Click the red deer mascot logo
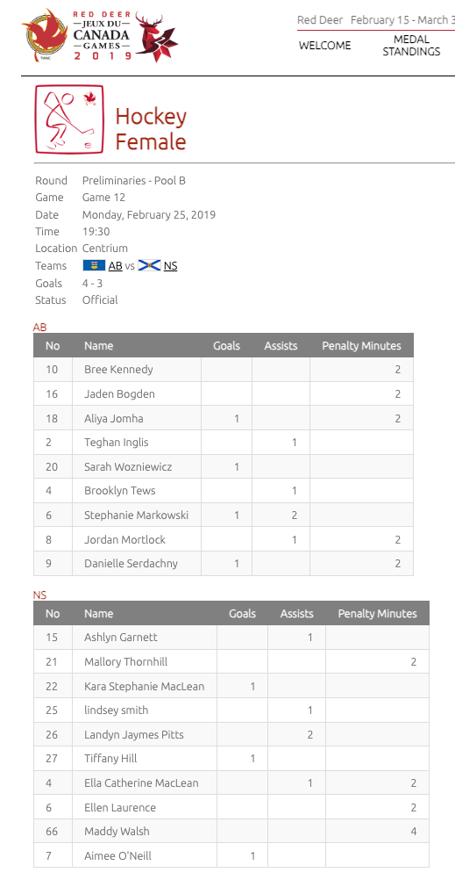Viewport: 455px width, 894px height. pos(155,37)
